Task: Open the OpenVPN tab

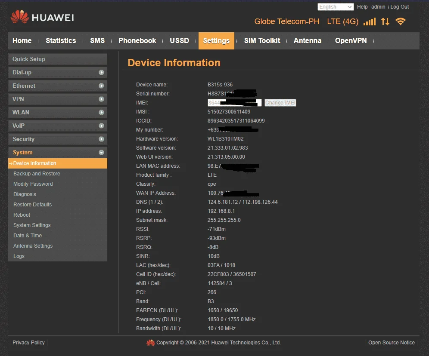Action: 351,41
